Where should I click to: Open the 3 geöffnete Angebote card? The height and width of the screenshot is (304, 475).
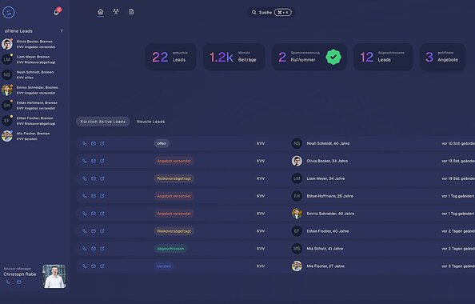(x=442, y=57)
